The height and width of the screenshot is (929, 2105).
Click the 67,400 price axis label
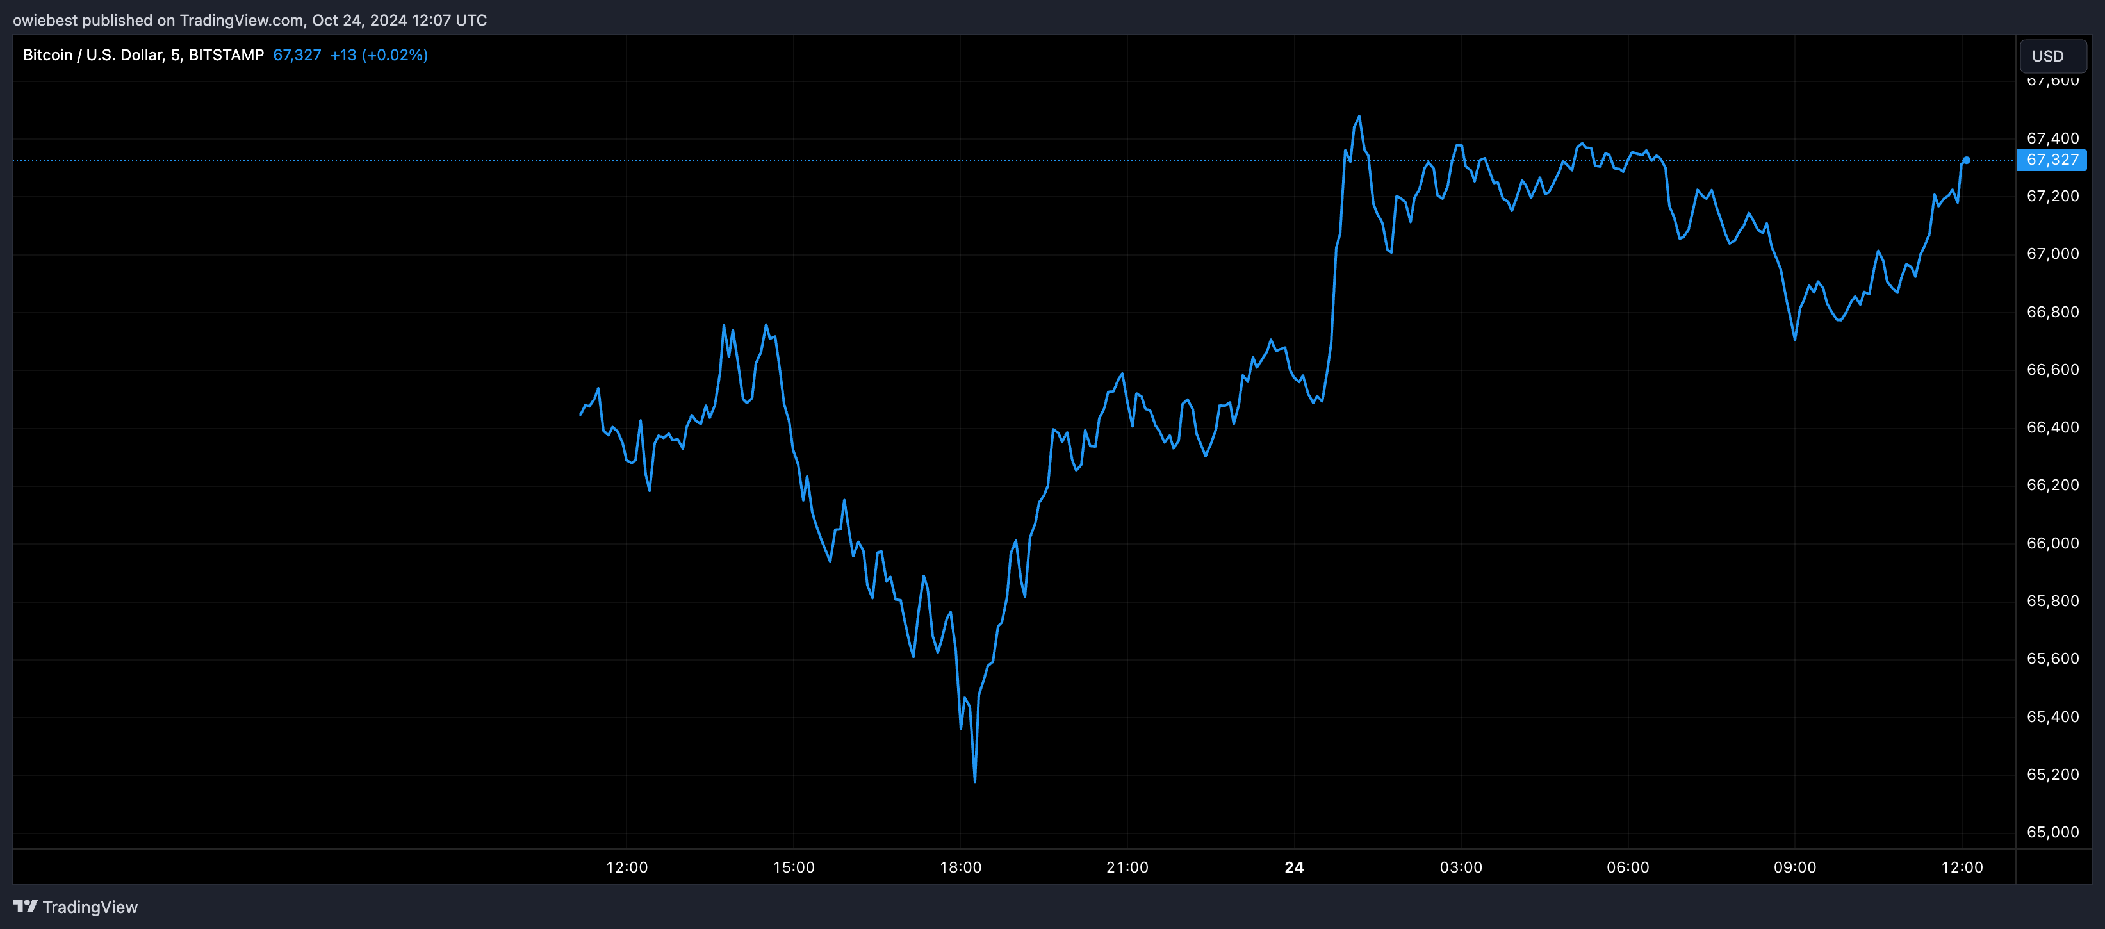[2052, 138]
